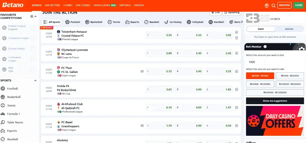
Task: Open stats icon for FC Thun match
Action: click(236, 71)
